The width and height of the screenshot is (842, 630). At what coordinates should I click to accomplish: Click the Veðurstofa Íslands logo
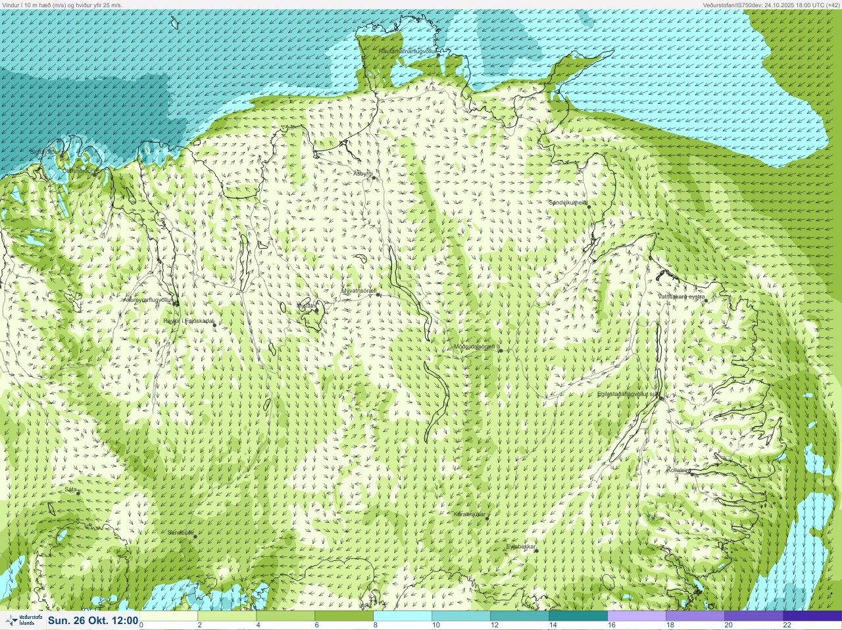click(22, 620)
